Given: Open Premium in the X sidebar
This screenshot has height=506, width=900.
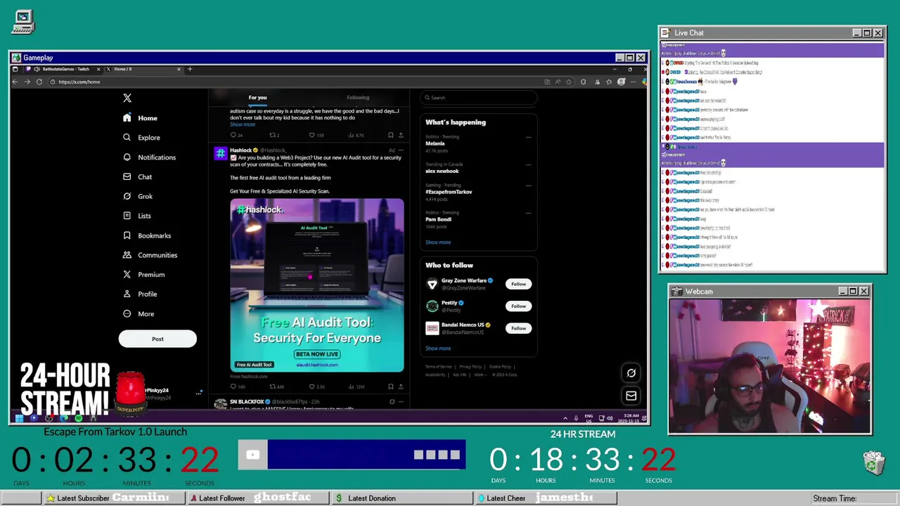Looking at the screenshot, I should (x=143, y=275).
